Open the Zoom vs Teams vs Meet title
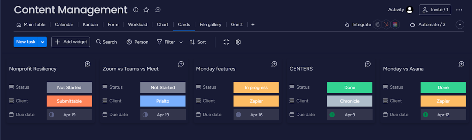The image size is (472, 140). tap(130, 69)
